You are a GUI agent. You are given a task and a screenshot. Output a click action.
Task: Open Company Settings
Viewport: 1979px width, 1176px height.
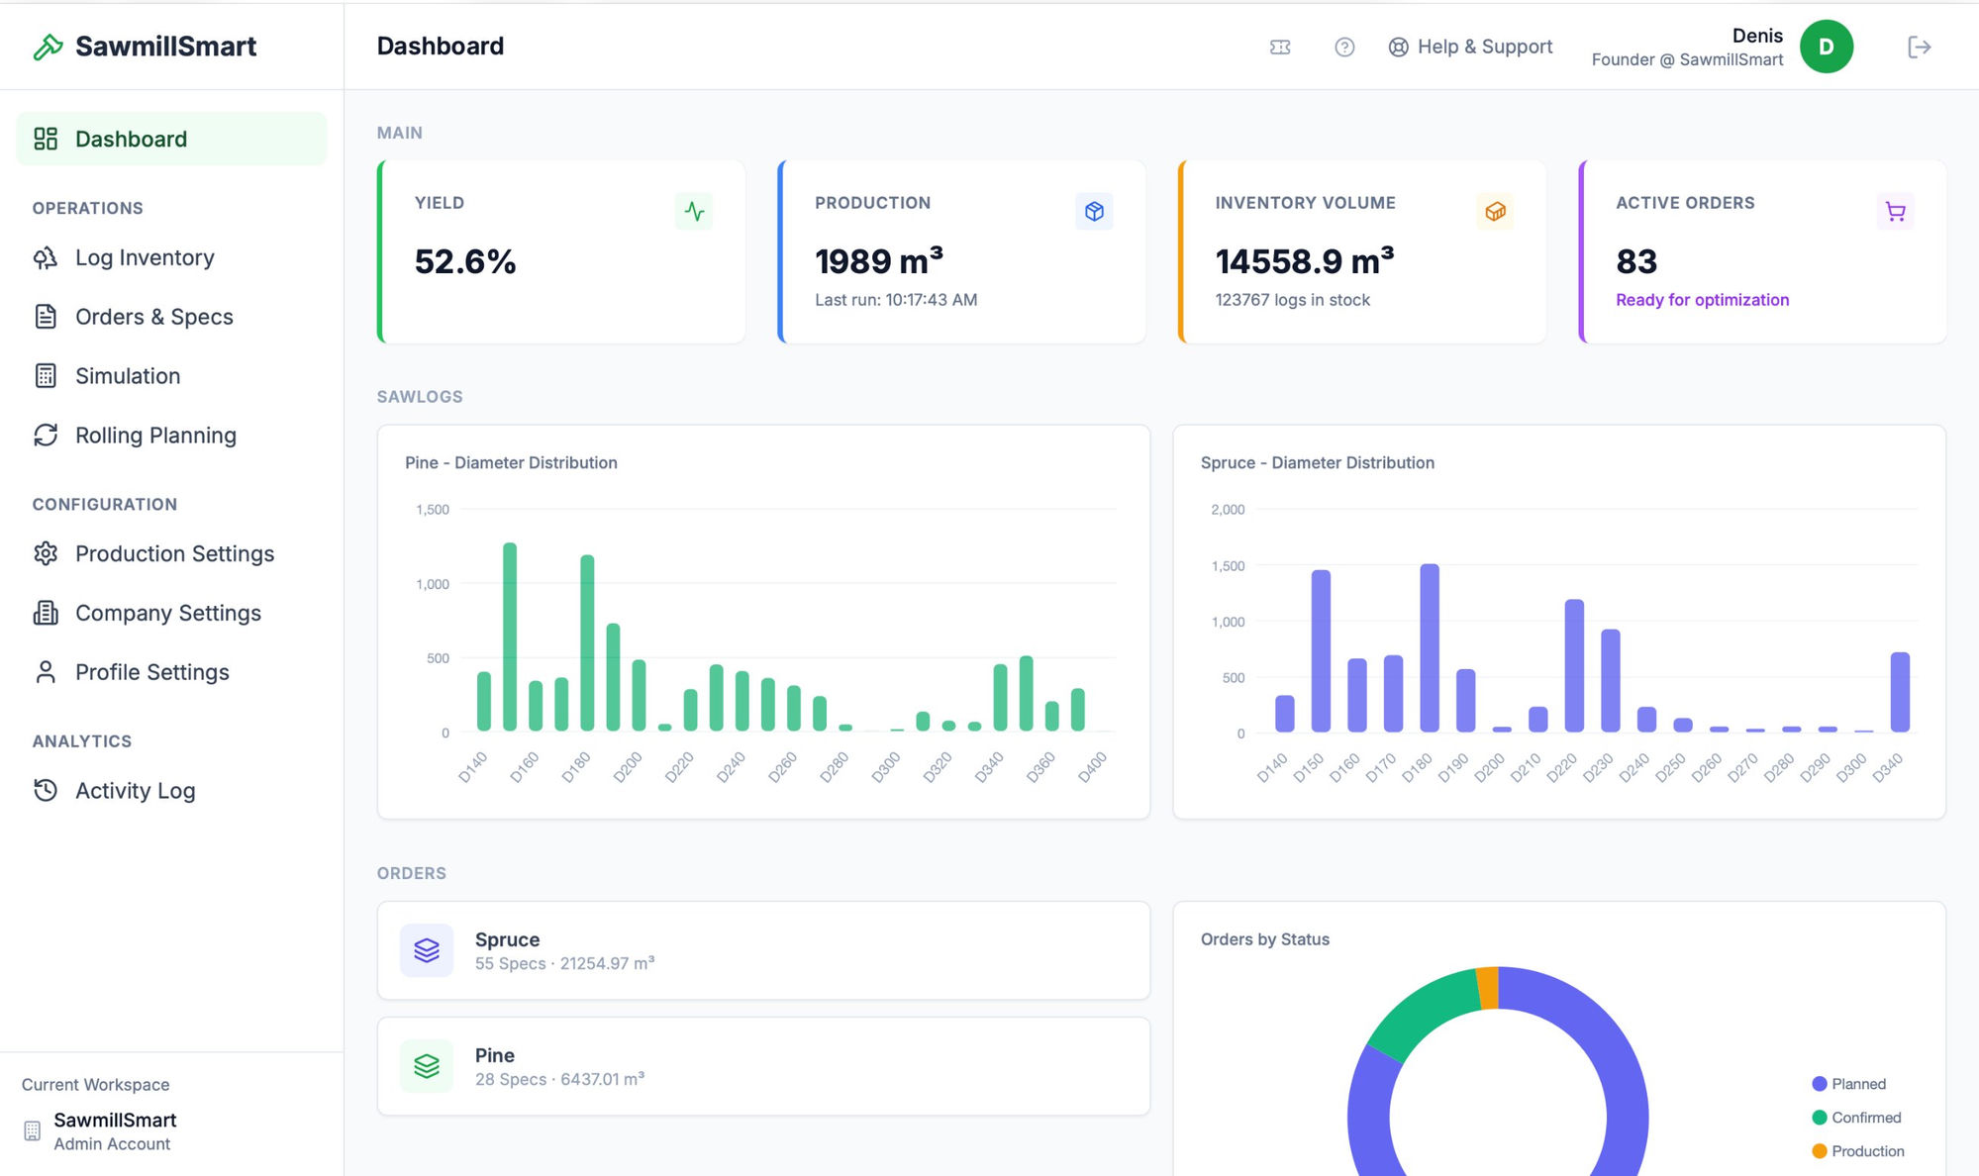(x=171, y=613)
